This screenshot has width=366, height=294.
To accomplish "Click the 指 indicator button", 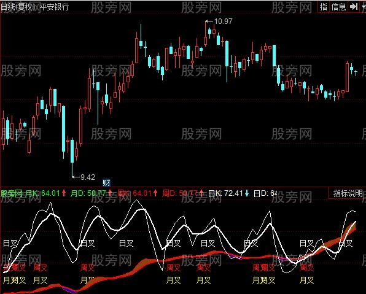I will tap(324, 7).
